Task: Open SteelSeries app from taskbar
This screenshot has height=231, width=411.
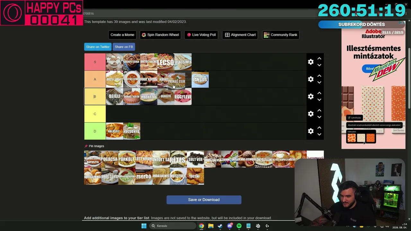Action: coord(258,226)
